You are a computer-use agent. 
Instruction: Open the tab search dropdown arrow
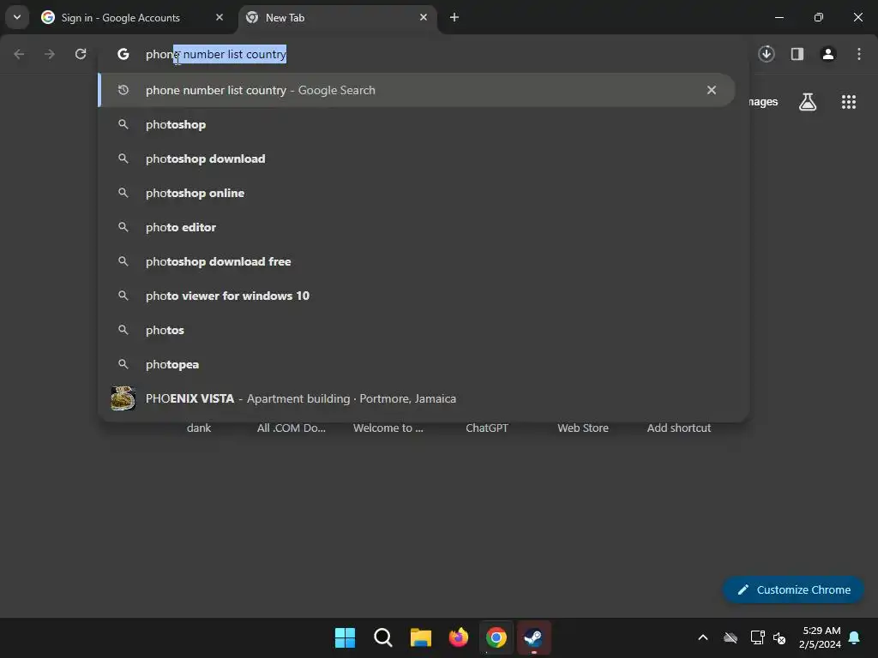(x=17, y=17)
